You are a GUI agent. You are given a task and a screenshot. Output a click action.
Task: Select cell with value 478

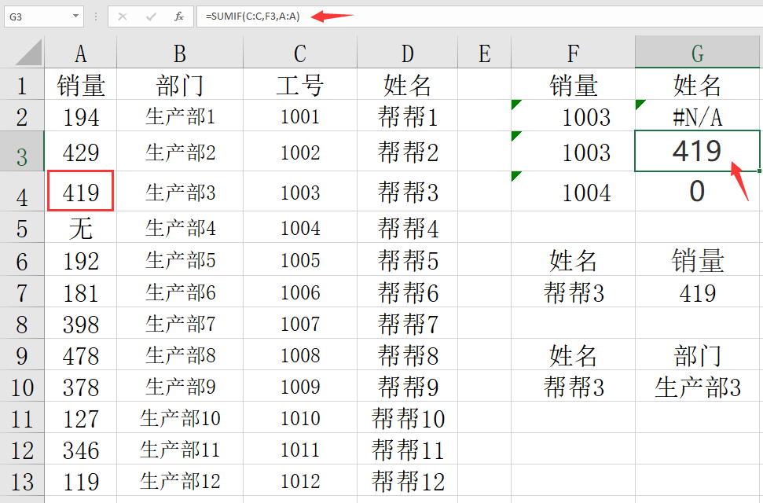tap(81, 354)
